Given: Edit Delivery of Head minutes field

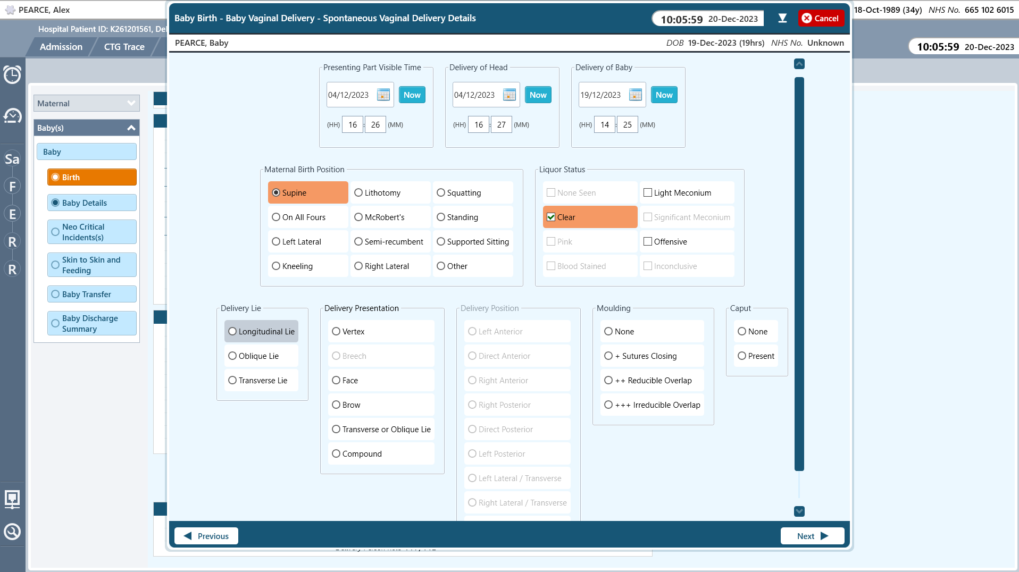Looking at the screenshot, I should pos(501,124).
